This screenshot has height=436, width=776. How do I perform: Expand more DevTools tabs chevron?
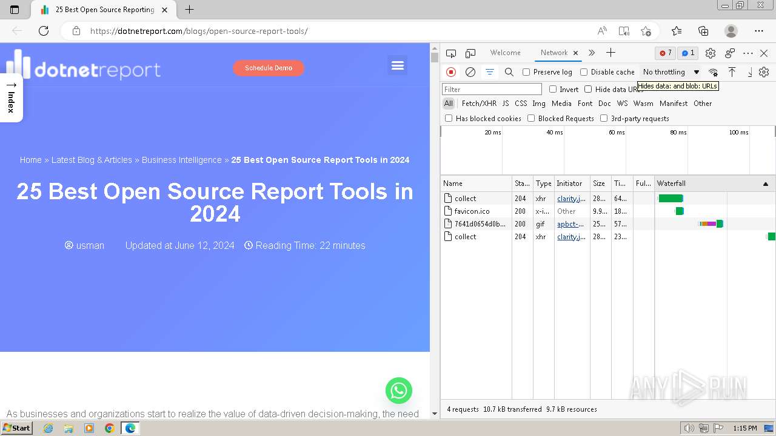(592, 53)
